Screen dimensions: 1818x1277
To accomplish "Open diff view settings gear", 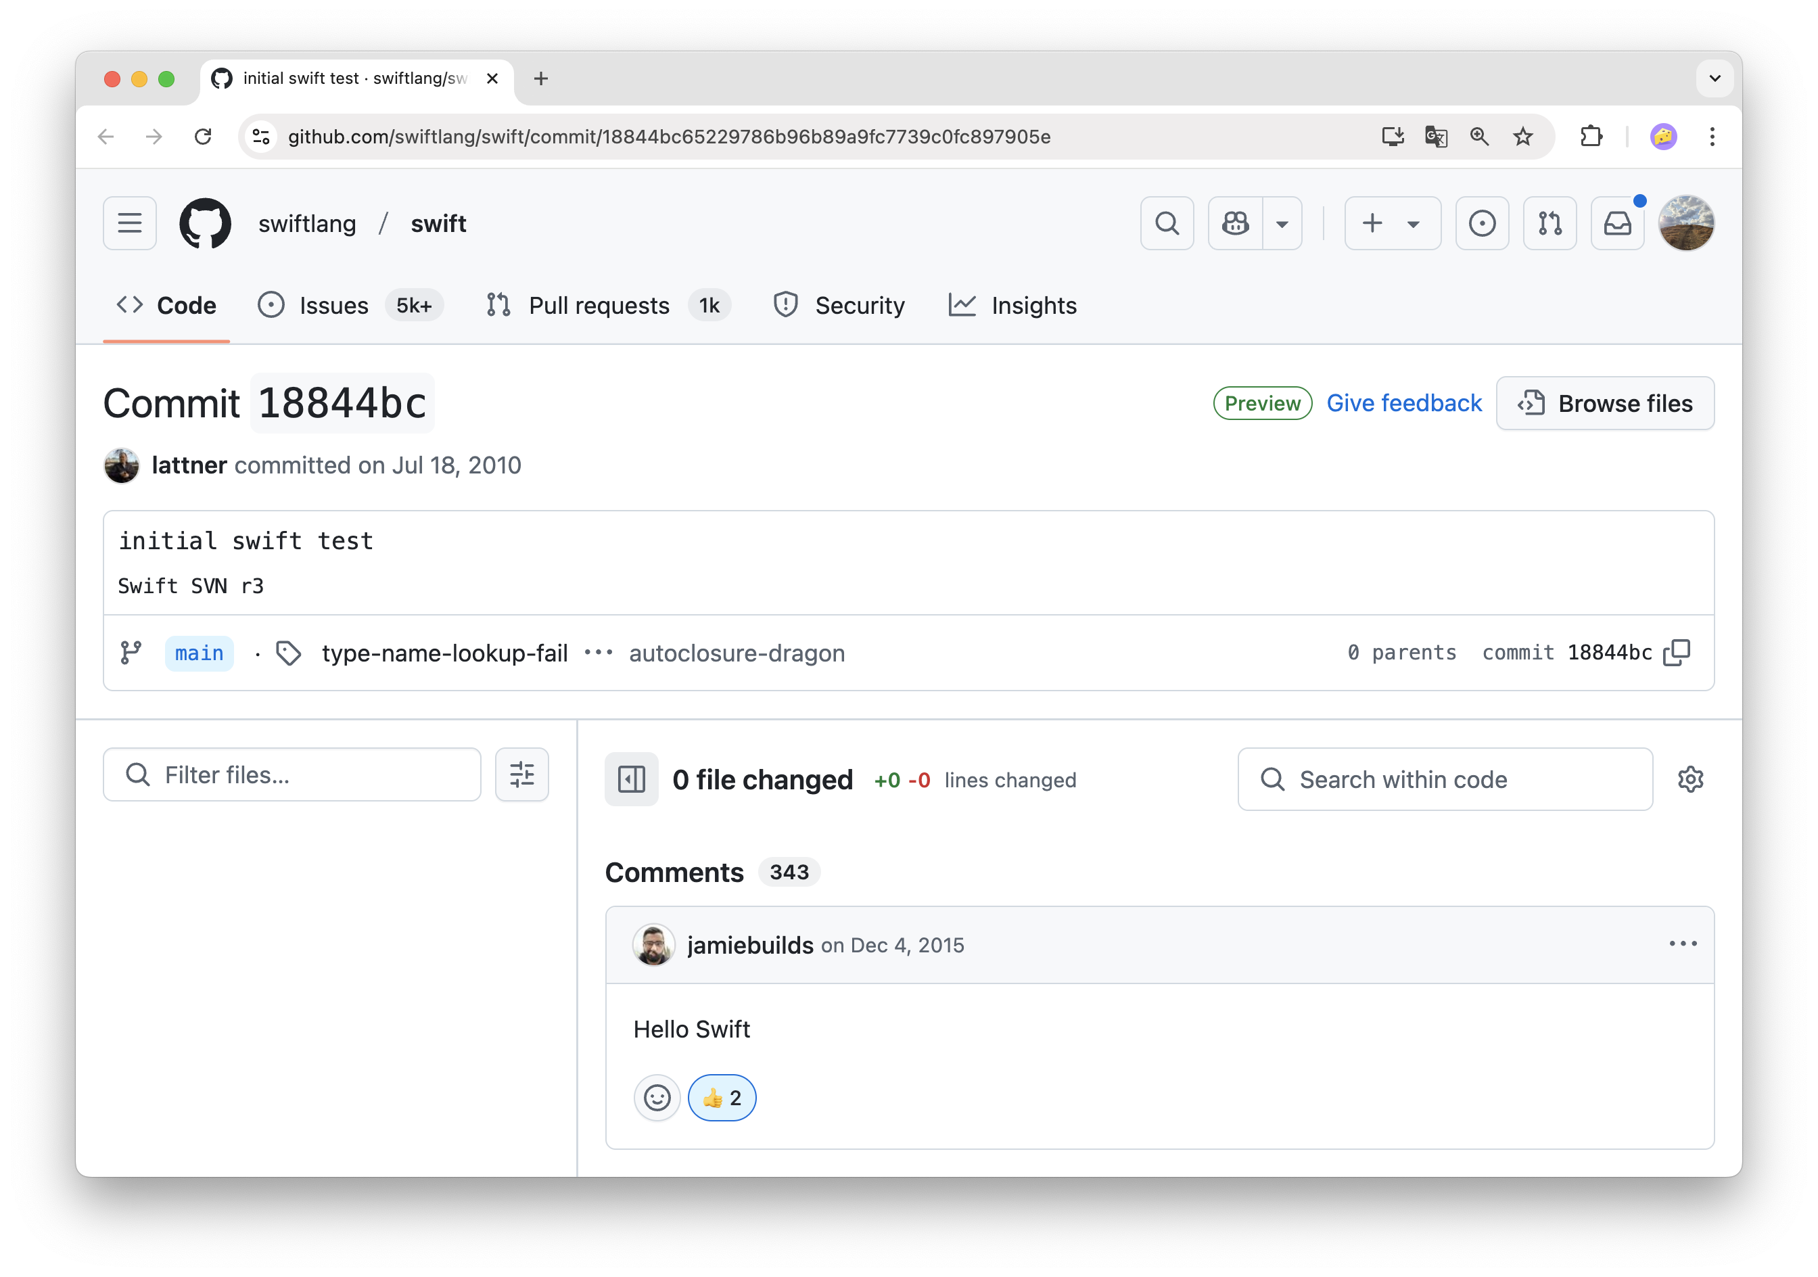I will pos(1691,779).
